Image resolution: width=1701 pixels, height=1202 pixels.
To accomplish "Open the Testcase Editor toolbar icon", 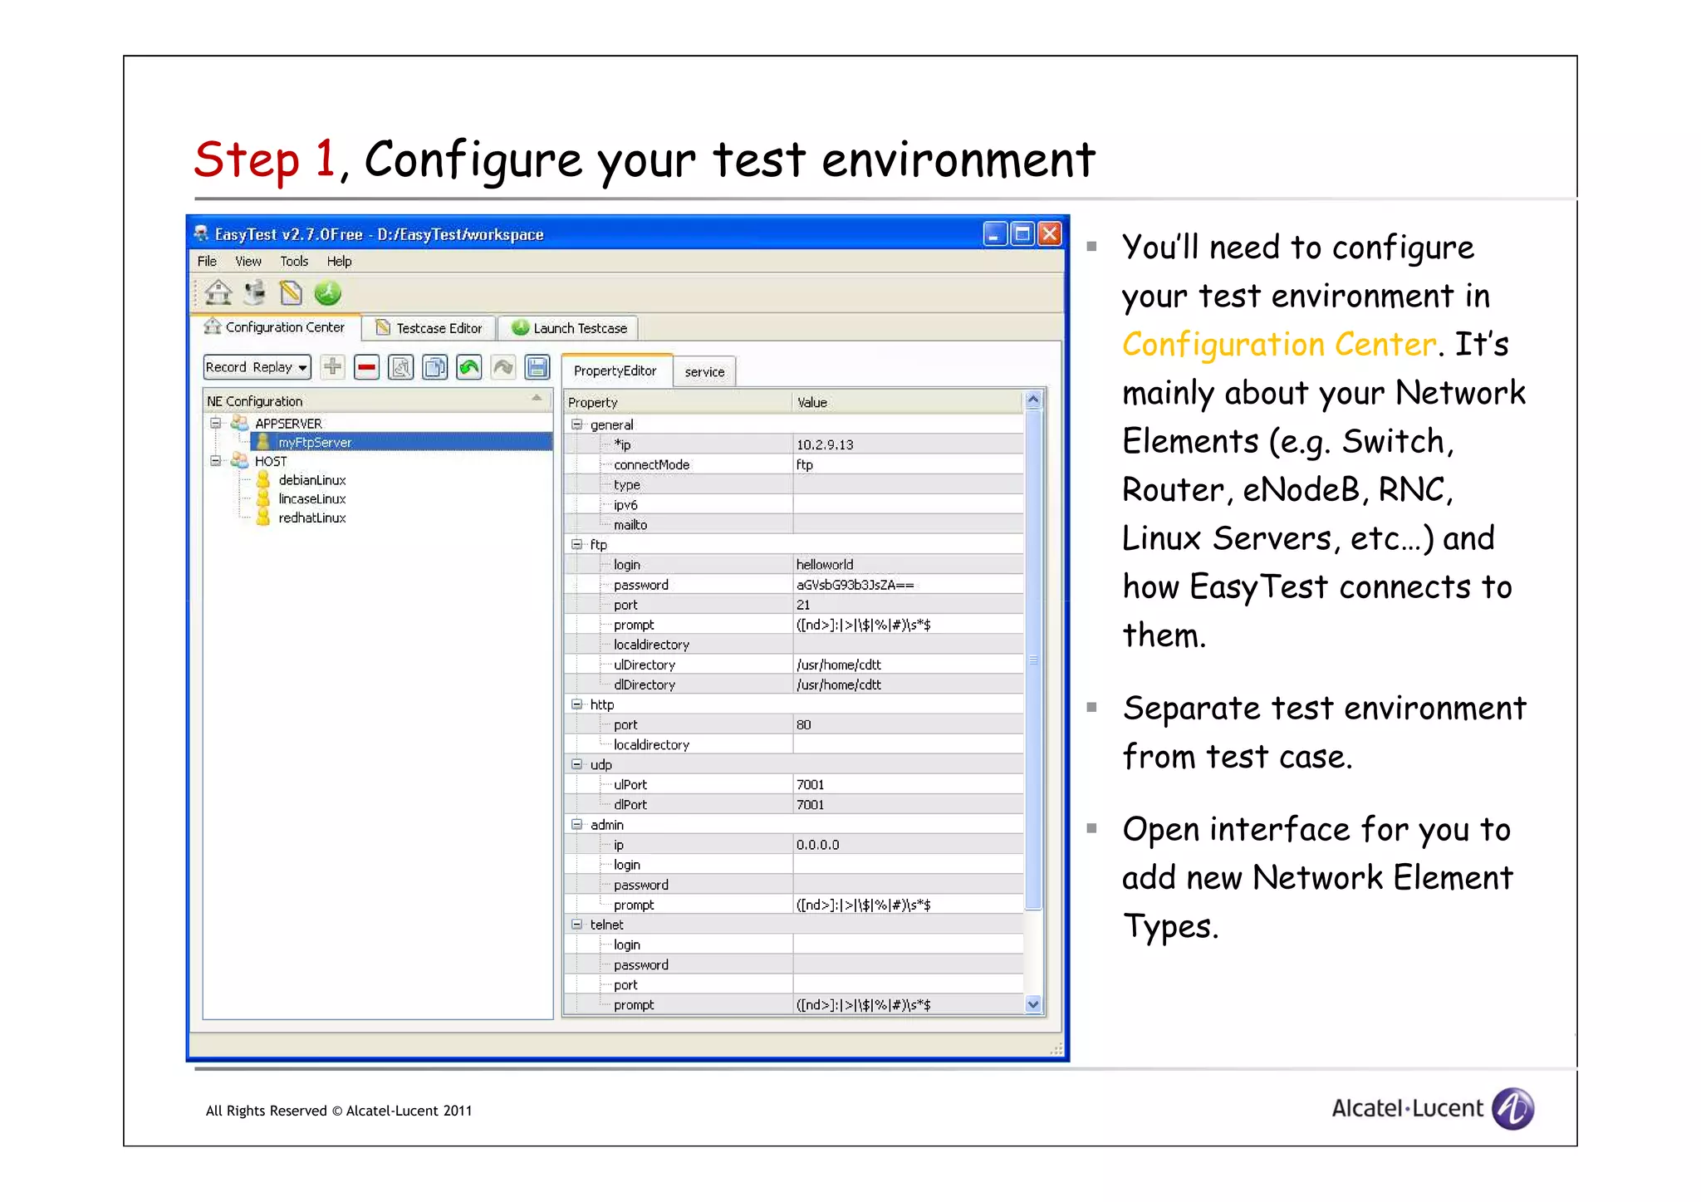I will click(291, 292).
